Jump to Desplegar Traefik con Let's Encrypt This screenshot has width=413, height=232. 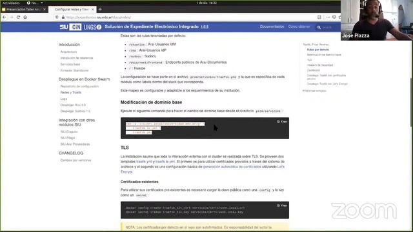[x=327, y=84]
